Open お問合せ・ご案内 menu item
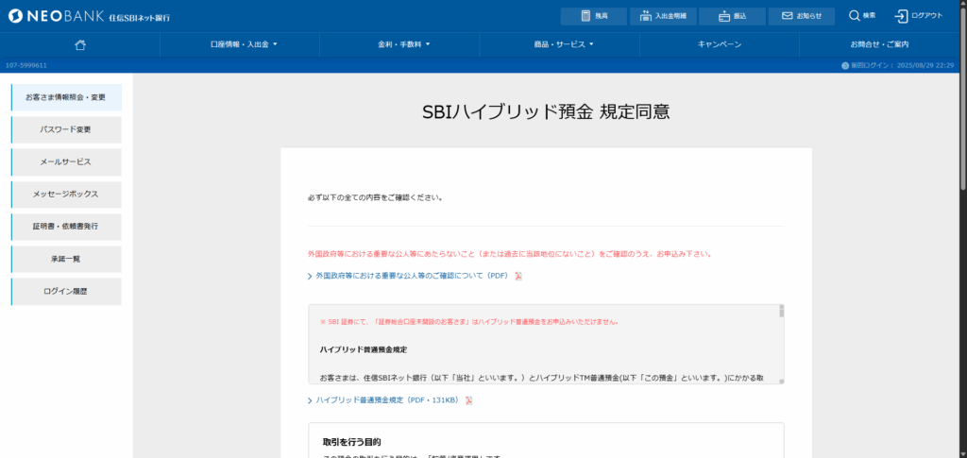 coord(879,44)
